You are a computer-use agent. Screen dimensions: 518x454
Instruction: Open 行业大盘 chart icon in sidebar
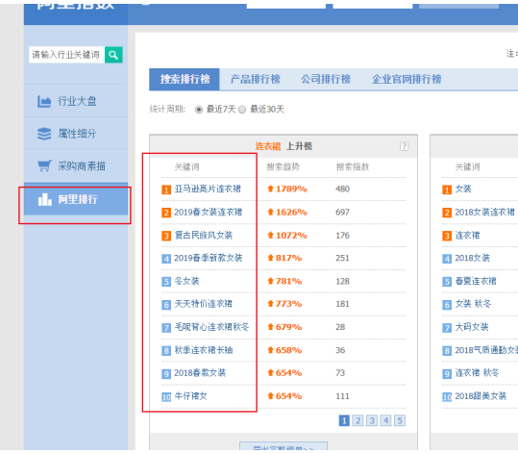click(x=44, y=101)
